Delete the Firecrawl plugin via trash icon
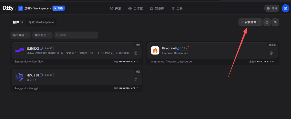Viewport: 291px width, 119px height. pyautogui.click(x=271, y=53)
